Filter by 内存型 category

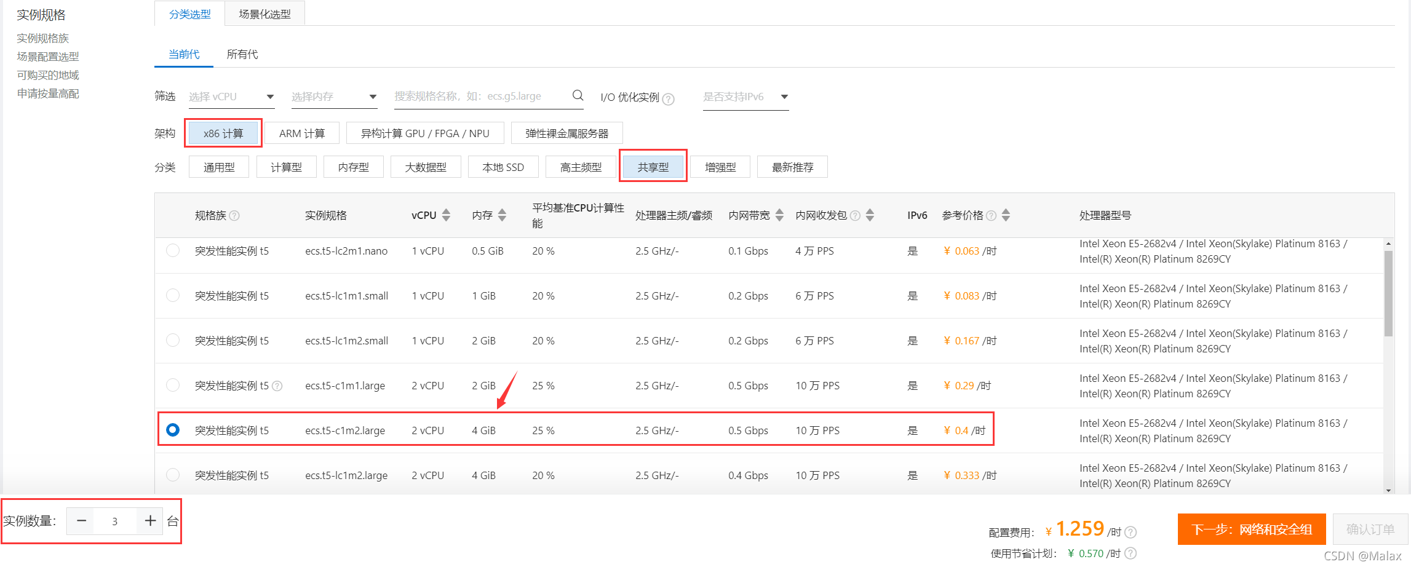point(354,167)
